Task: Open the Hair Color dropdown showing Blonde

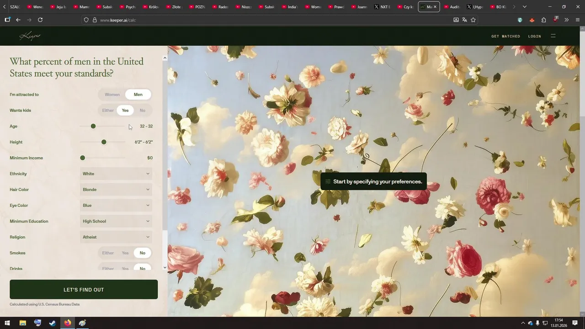Action: [116, 190]
